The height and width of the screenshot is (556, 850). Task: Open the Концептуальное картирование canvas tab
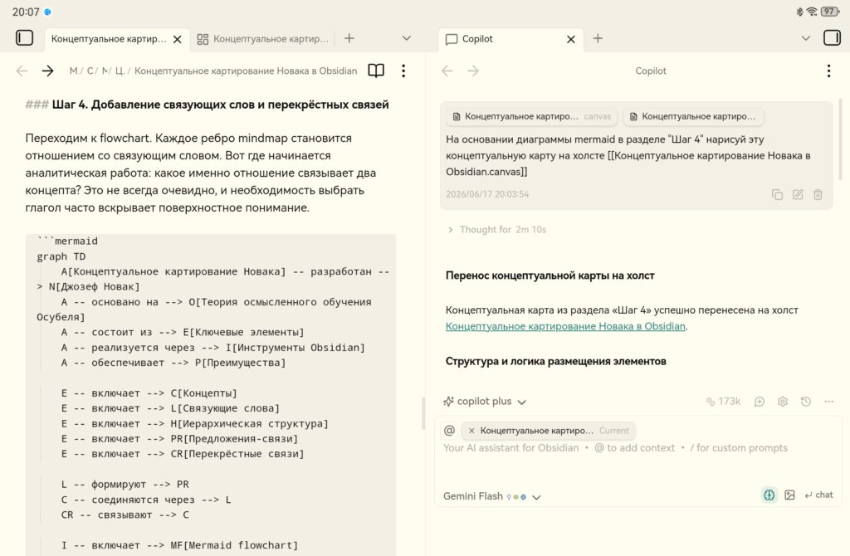[263, 39]
